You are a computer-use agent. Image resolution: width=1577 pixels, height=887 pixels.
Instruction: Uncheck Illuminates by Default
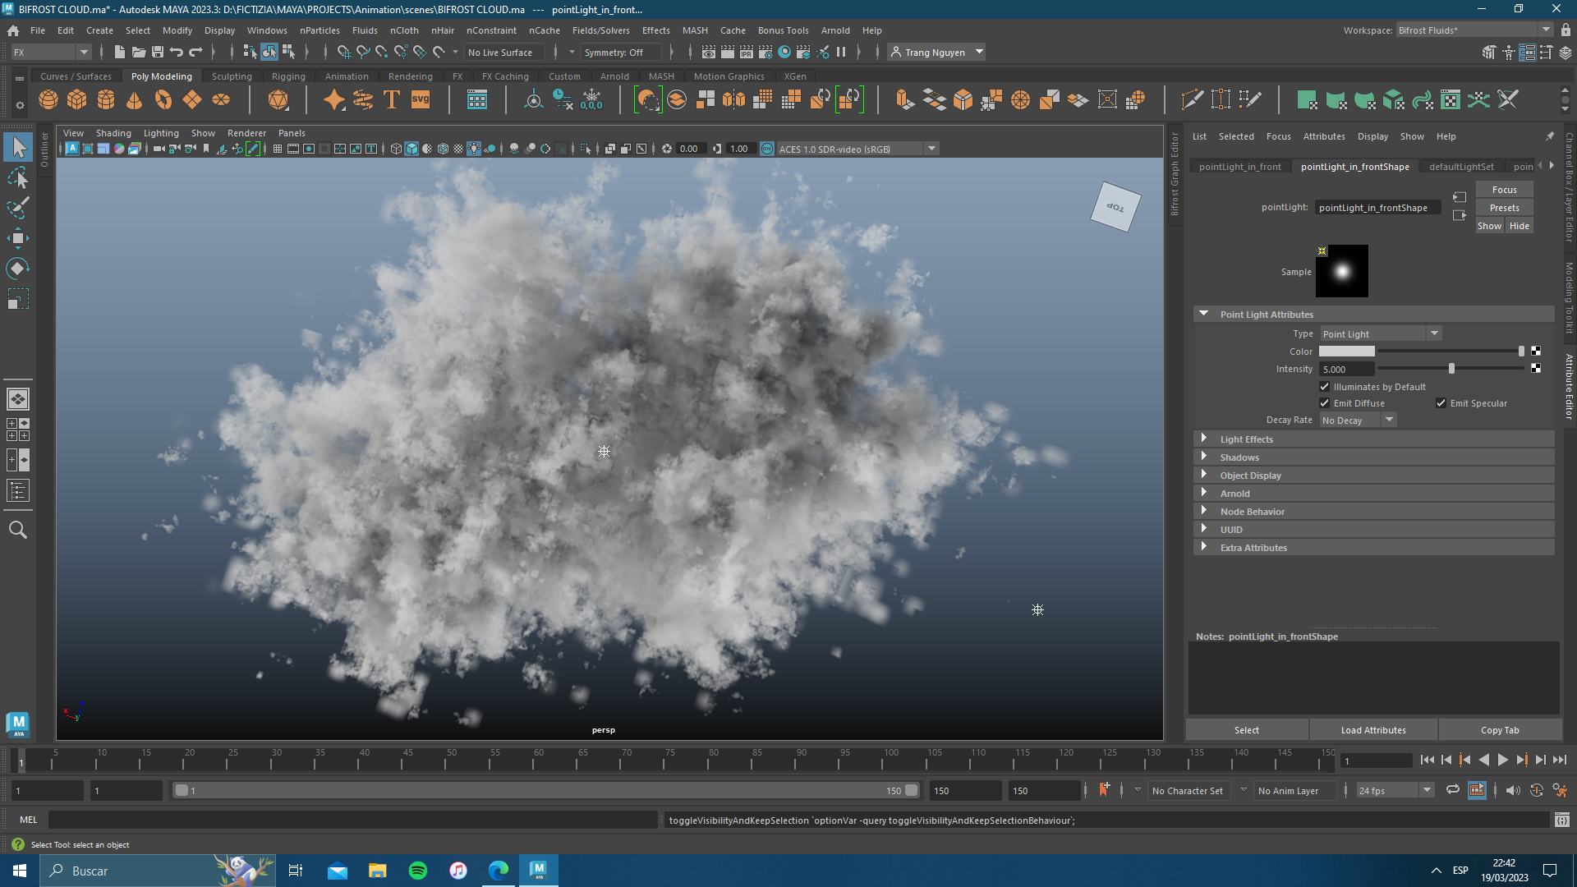tap(1324, 387)
